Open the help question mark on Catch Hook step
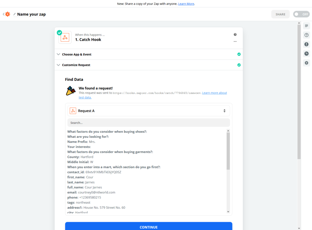 coord(235,34)
